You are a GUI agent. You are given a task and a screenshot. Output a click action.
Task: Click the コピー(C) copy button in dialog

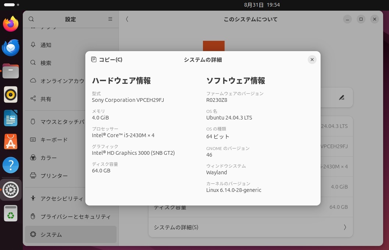(x=107, y=60)
